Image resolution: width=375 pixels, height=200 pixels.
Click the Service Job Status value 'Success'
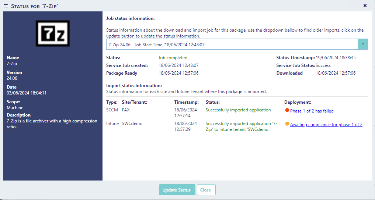coord(323,65)
